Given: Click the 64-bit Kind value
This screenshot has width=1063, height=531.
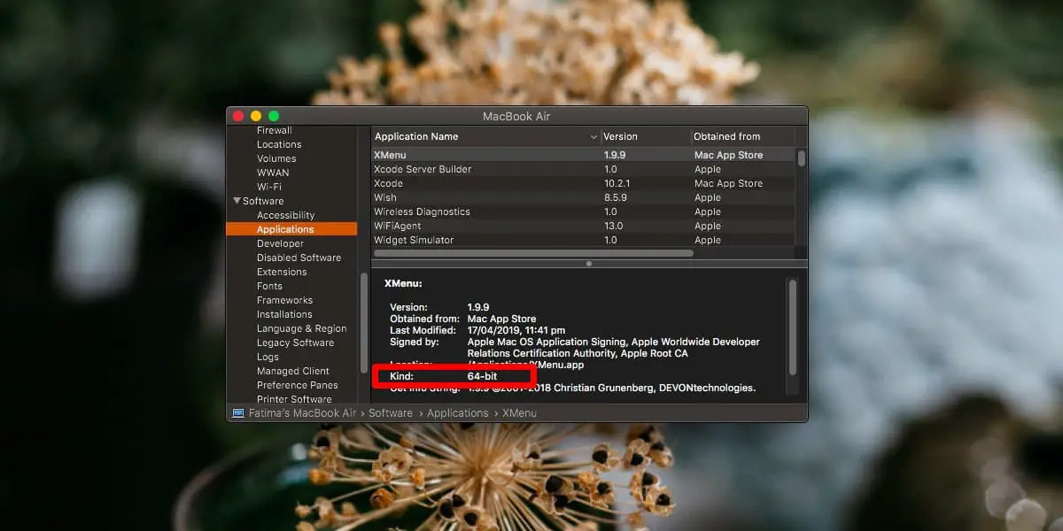Looking at the screenshot, I should point(483,376).
